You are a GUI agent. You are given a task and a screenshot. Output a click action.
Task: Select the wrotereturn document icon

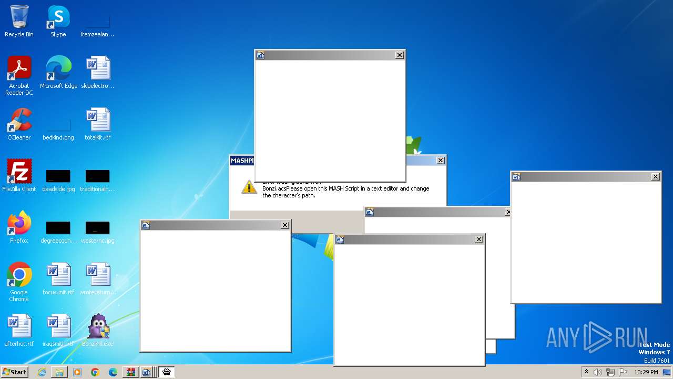[98, 279]
